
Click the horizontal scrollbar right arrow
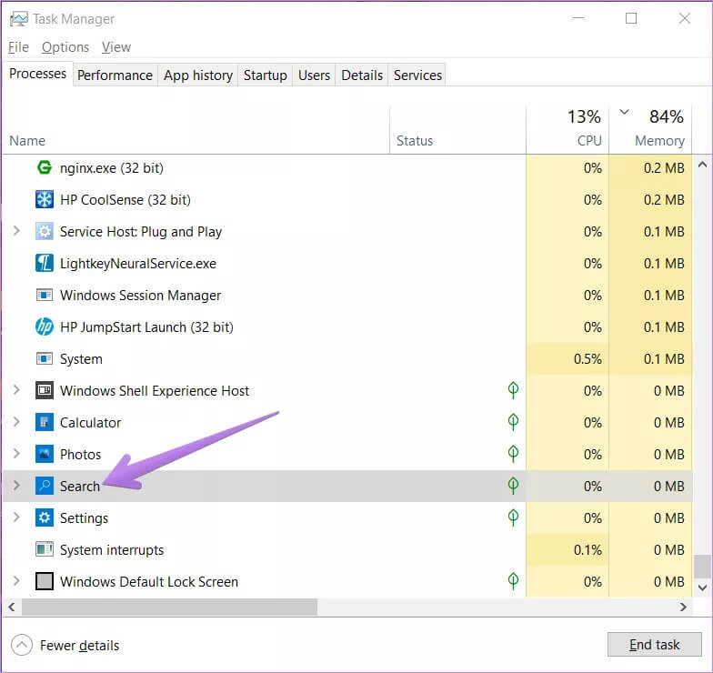[683, 608]
